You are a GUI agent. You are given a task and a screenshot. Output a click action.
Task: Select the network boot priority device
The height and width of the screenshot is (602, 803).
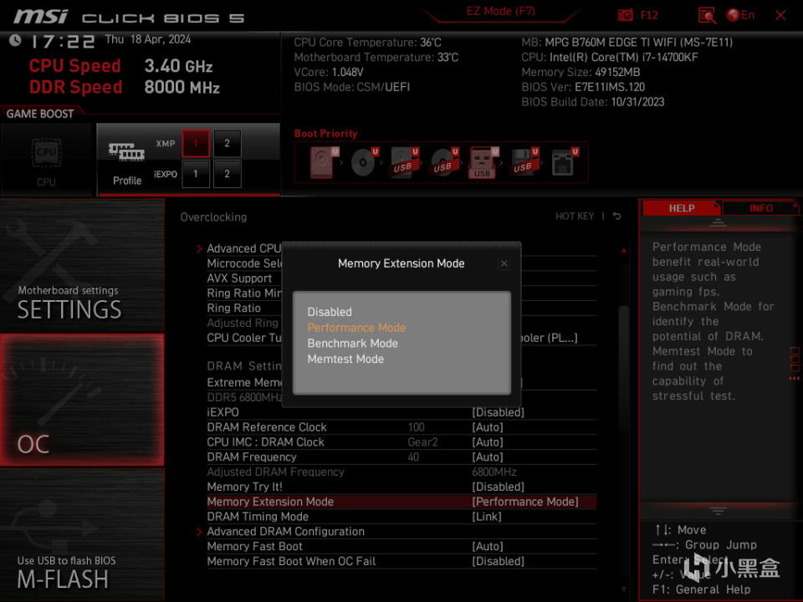pyautogui.click(x=565, y=161)
